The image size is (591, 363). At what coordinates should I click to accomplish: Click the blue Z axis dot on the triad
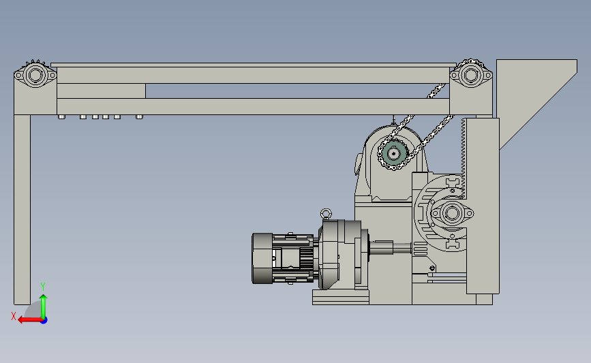(44, 321)
